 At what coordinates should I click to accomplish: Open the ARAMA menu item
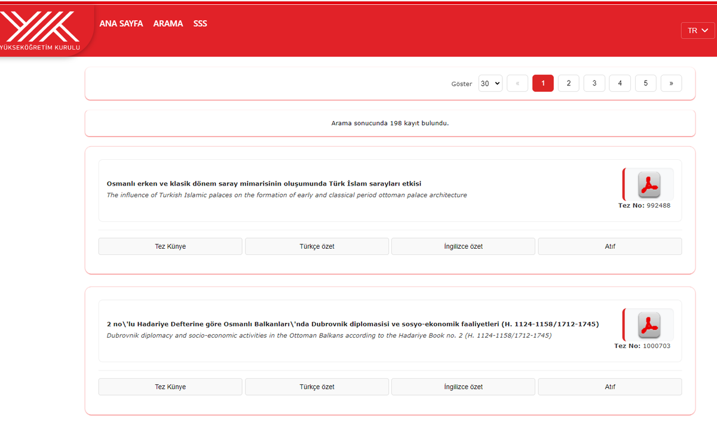click(x=168, y=24)
